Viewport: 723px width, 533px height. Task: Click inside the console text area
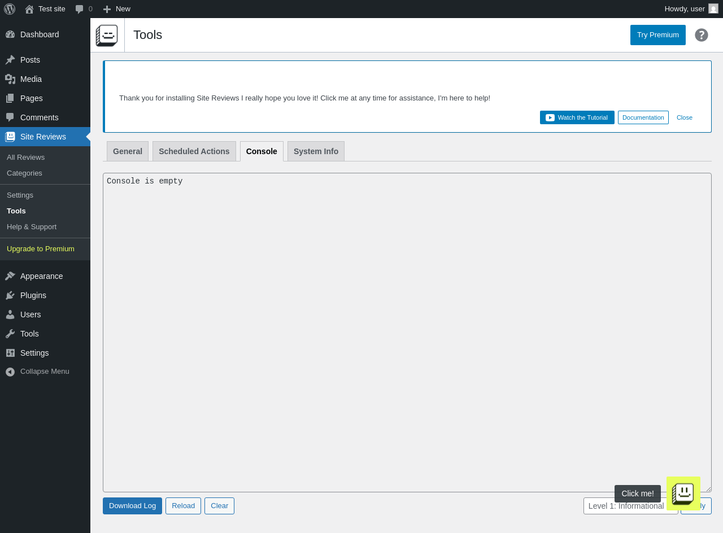point(407,333)
